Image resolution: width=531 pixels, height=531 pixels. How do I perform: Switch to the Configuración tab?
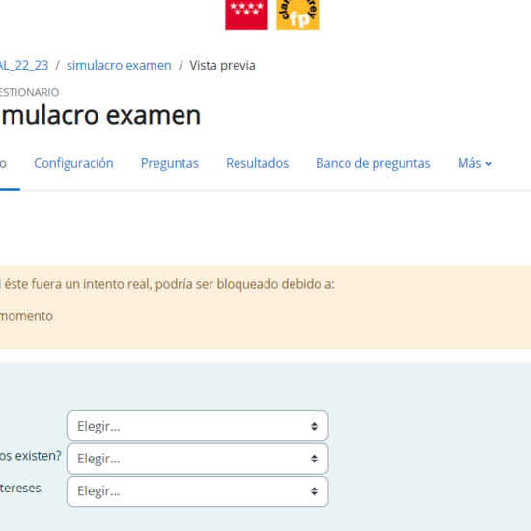[x=73, y=163]
